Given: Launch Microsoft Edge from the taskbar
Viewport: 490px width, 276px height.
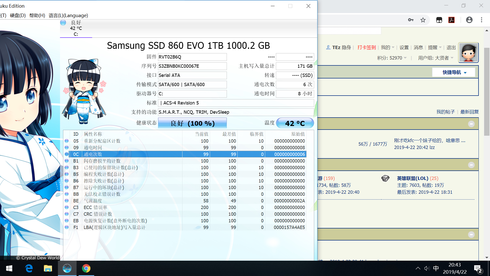Looking at the screenshot, I should coord(29,268).
